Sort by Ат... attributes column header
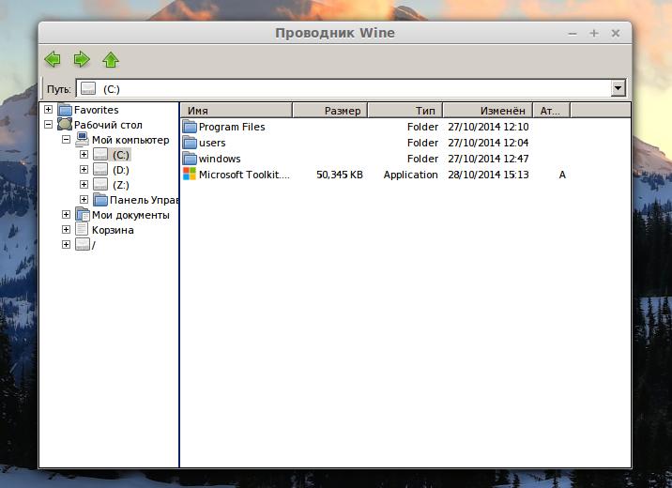The width and height of the screenshot is (672, 488). [x=551, y=110]
